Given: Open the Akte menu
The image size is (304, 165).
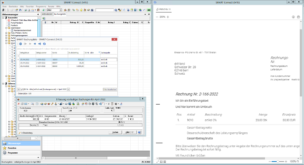Looking at the screenshot, I should 22,7.
